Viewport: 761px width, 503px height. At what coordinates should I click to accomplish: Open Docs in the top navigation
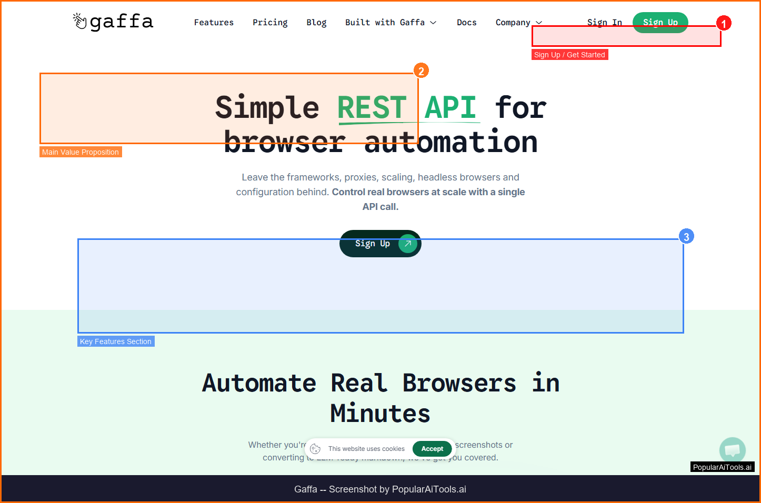(x=466, y=23)
